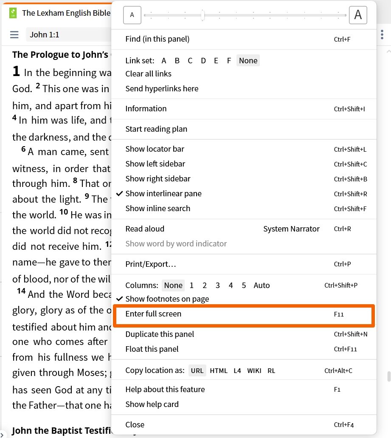Choose link set A
The image size is (391, 438).
pyautogui.click(x=164, y=61)
